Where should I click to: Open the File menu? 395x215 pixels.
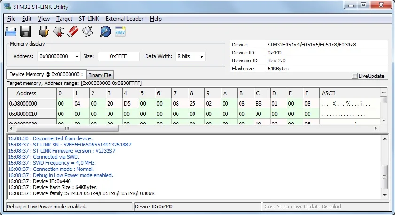click(x=11, y=19)
